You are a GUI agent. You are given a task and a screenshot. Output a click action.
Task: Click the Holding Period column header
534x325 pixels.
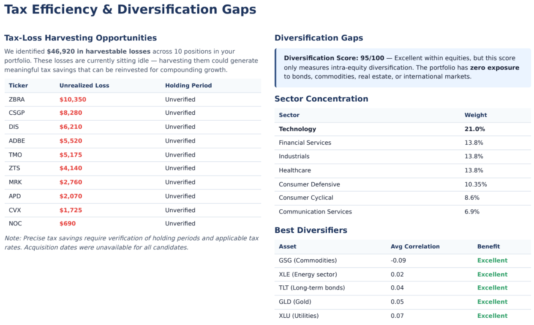[188, 86]
